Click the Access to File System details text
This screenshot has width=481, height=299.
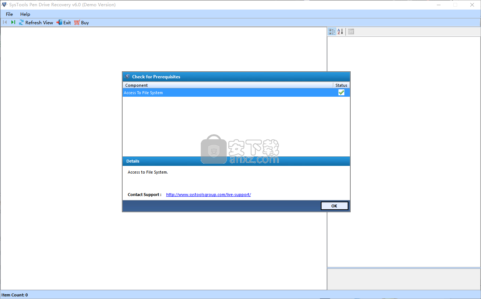(x=148, y=172)
